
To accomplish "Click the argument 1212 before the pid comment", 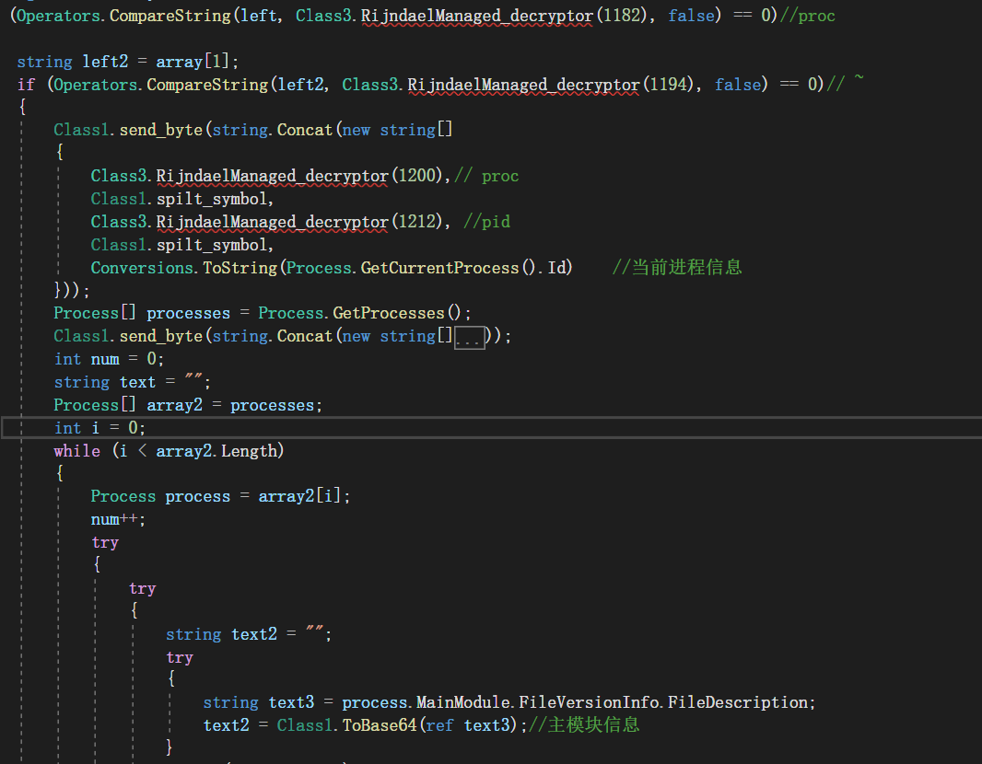I will pyautogui.click(x=417, y=222).
